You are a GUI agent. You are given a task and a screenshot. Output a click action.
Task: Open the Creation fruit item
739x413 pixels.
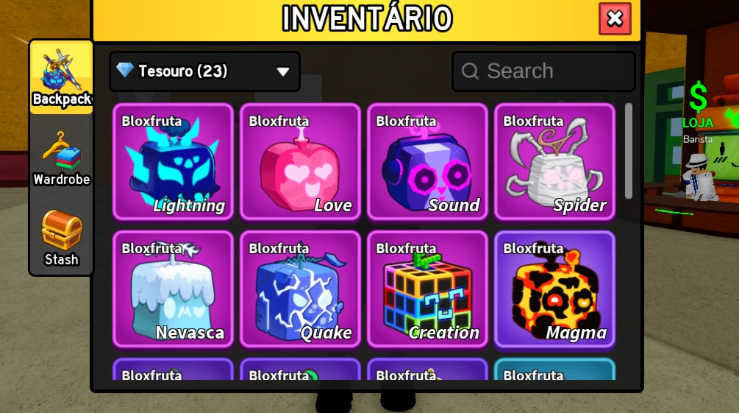coord(427,289)
